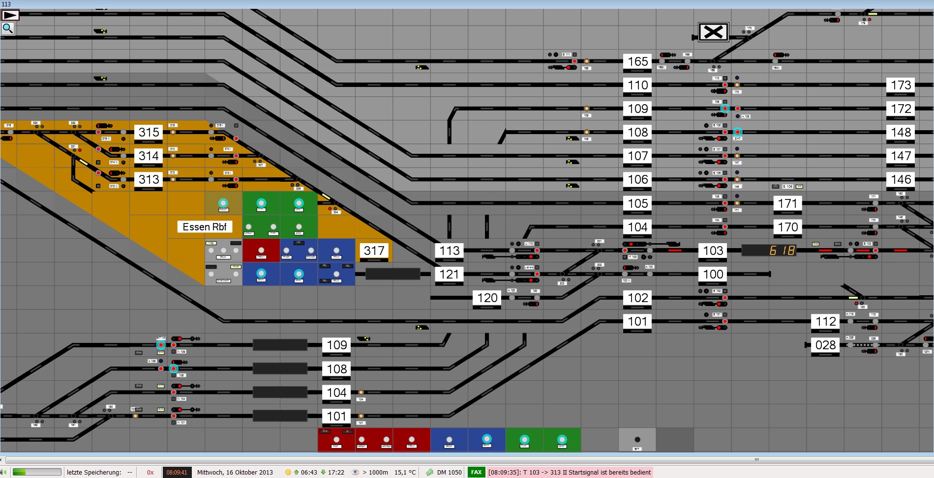934x478 pixels.
Task: Select track label 317
Action: coord(374,251)
